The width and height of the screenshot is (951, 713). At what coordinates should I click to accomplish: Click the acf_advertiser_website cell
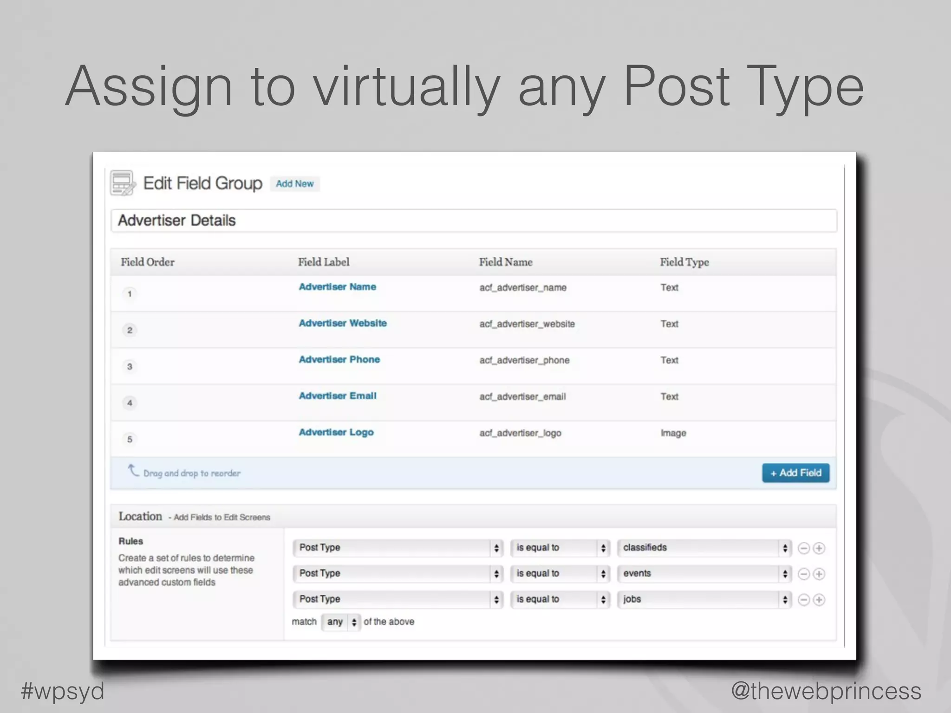coord(527,324)
